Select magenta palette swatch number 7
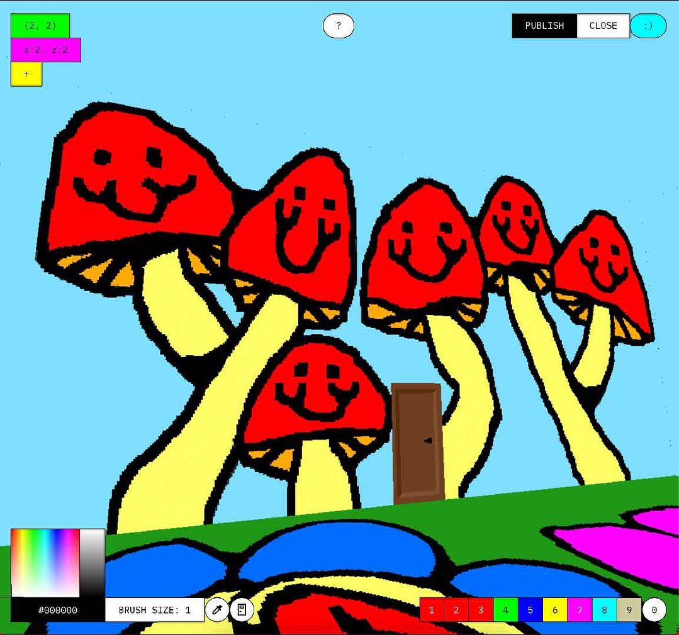Viewport: 679px width, 635px height. [579, 609]
